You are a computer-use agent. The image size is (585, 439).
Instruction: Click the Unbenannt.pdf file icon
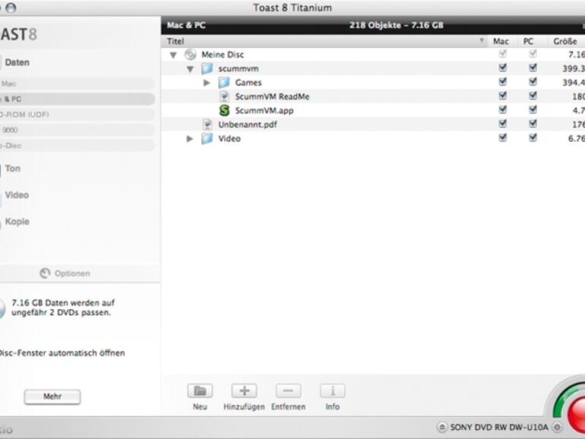207,125
